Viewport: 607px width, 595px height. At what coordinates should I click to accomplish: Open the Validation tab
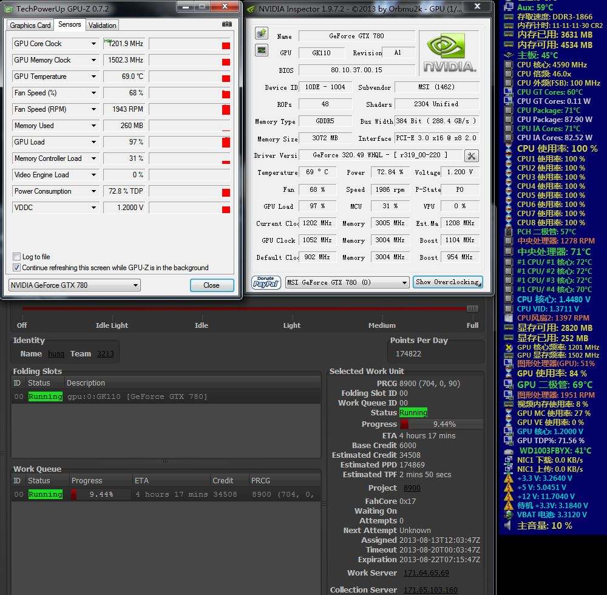click(x=102, y=25)
